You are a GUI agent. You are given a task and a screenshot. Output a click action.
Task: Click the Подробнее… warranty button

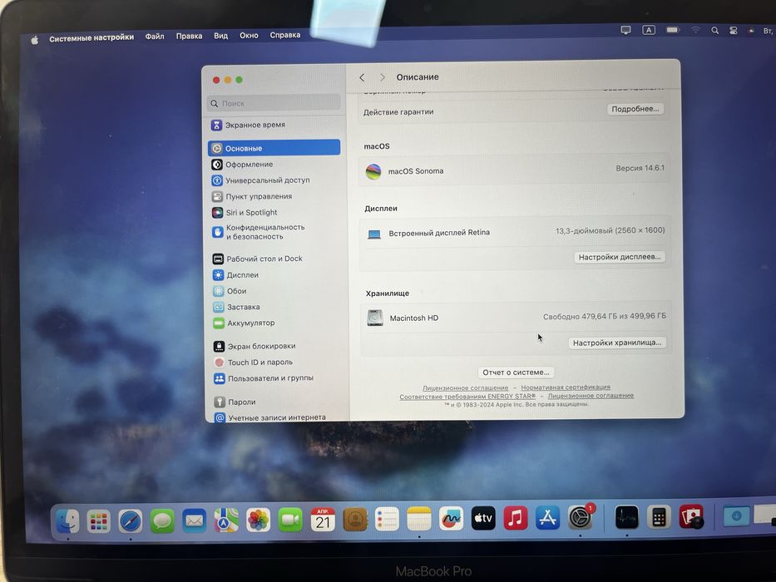coord(635,109)
